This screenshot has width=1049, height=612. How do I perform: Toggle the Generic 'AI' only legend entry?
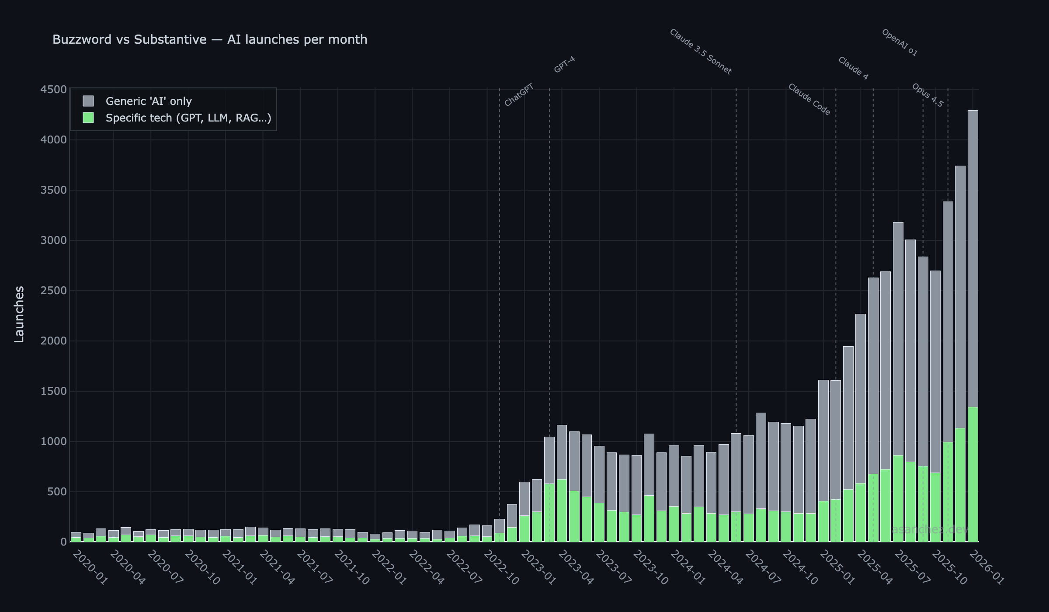tap(149, 101)
